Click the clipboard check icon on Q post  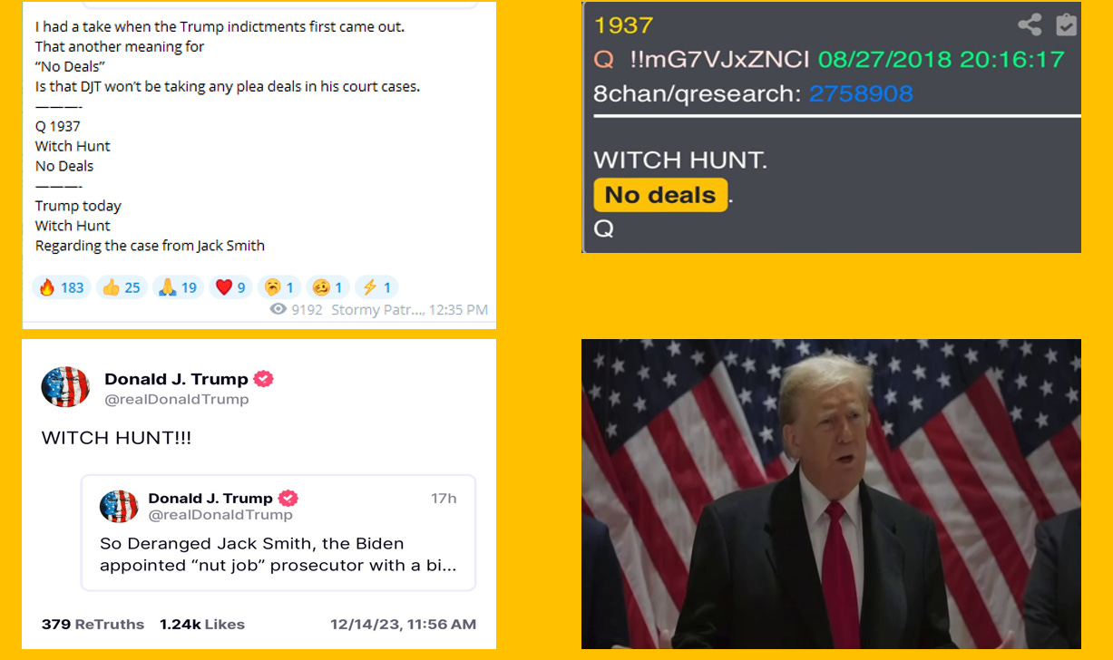coord(1067,24)
